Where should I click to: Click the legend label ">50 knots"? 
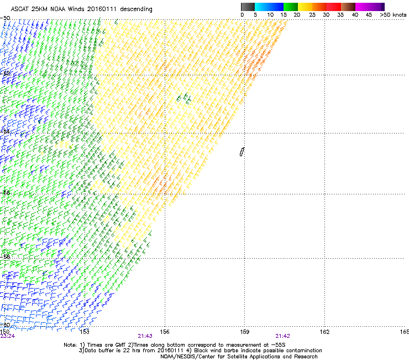[393, 15]
